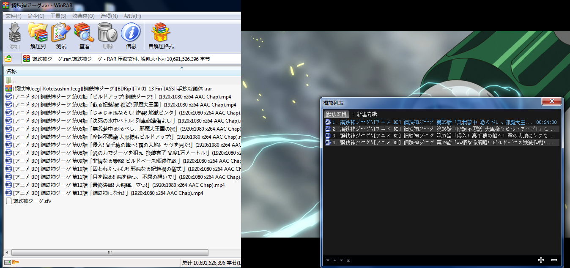
Task: Click the 鋼鉄神ジーグ.sfv file icon
Action: click(x=8, y=201)
